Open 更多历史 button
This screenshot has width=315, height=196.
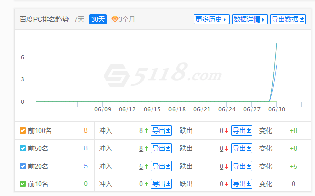(212, 19)
